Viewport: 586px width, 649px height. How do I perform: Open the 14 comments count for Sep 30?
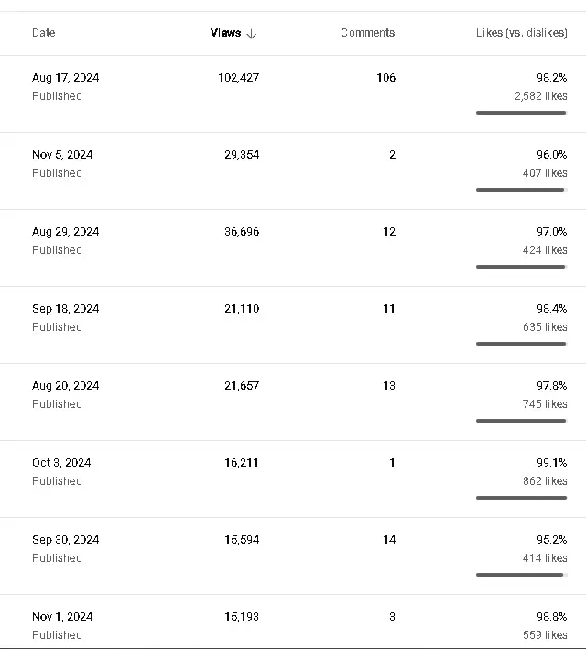(389, 539)
